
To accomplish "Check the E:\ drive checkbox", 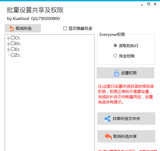I will (x=13, y=49).
